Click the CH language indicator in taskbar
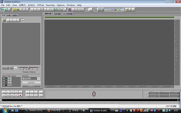 click(x=113, y=110)
